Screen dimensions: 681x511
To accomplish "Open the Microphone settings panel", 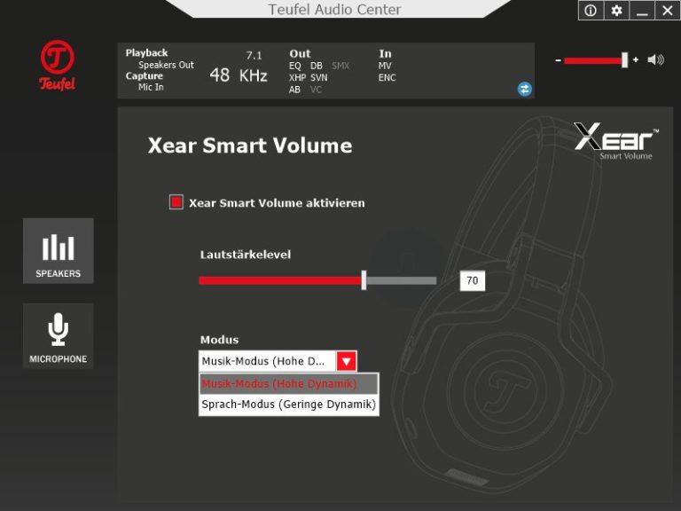I will [58, 336].
